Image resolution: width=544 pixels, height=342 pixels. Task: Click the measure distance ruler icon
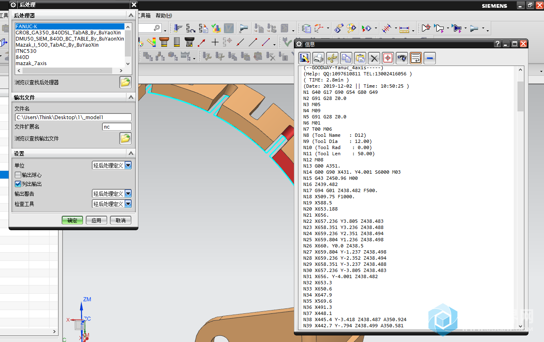point(404,29)
